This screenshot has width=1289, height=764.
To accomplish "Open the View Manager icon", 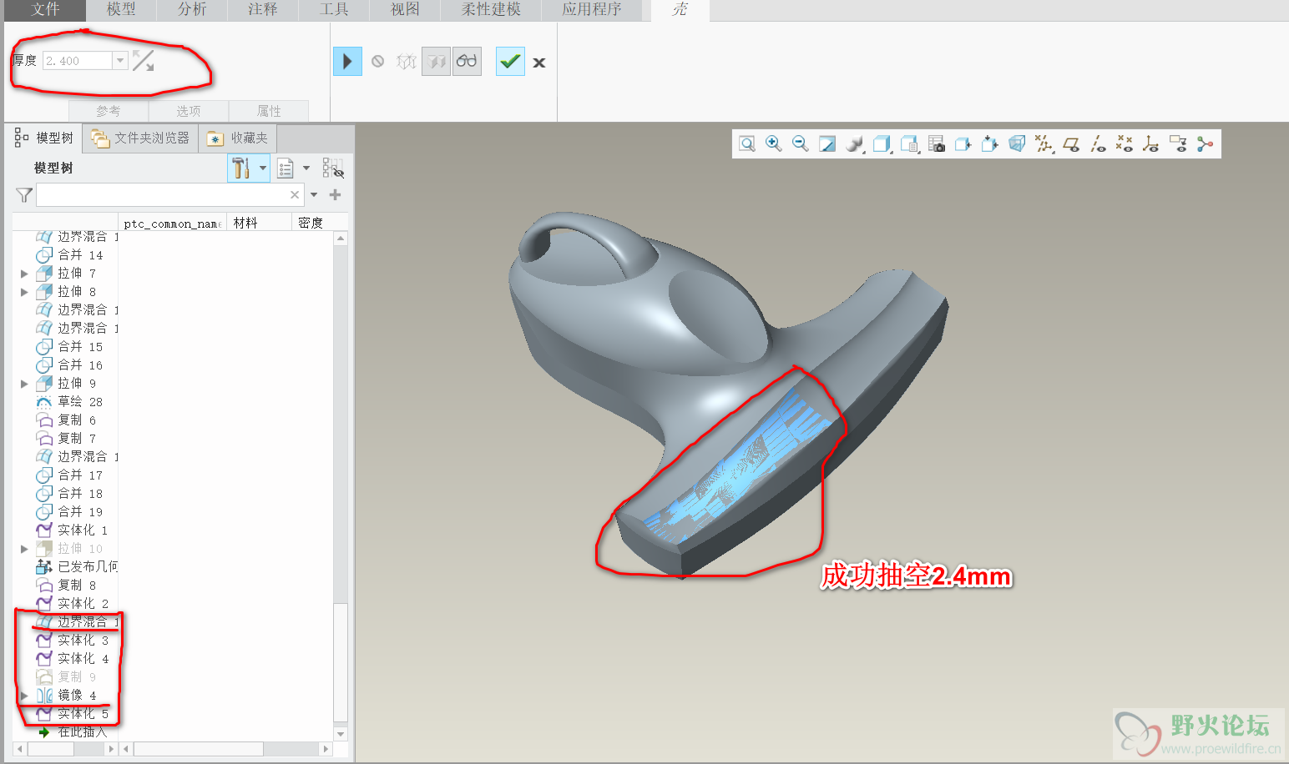I will (909, 144).
